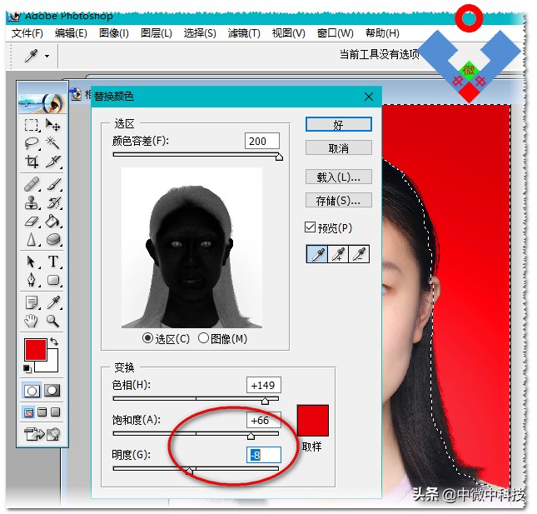The image size is (537, 514).
Task: Select the Zoom tool
Action: pos(53,321)
